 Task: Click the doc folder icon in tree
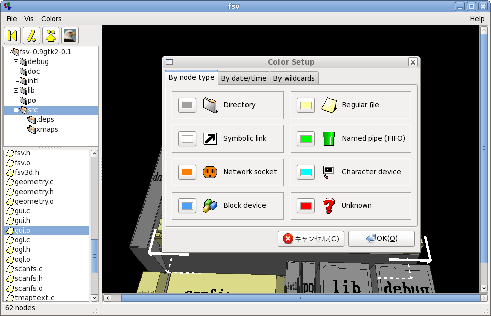(23, 71)
